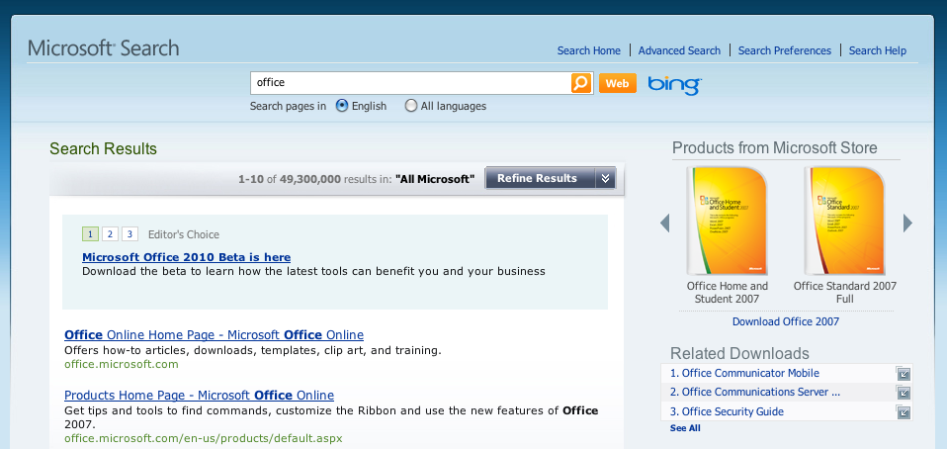Click See All related downloads

click(685, 428)
